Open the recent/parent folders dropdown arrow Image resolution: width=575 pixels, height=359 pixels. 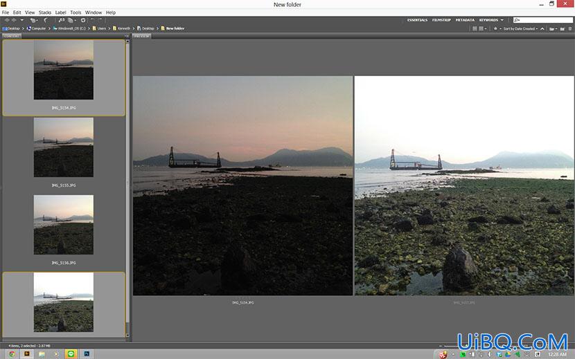[22, 20]
